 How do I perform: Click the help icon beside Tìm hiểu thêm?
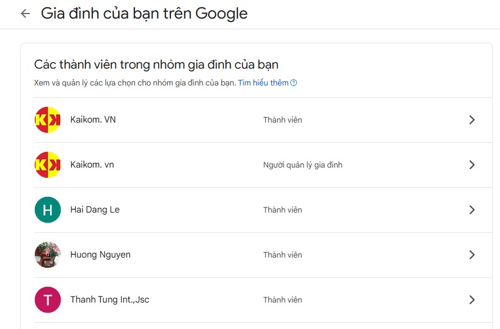pyautogui.click(x=294, y=83)
